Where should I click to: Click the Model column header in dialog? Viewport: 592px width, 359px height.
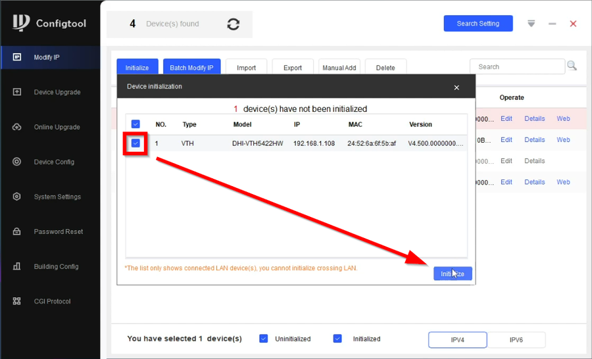click(242, 124)
